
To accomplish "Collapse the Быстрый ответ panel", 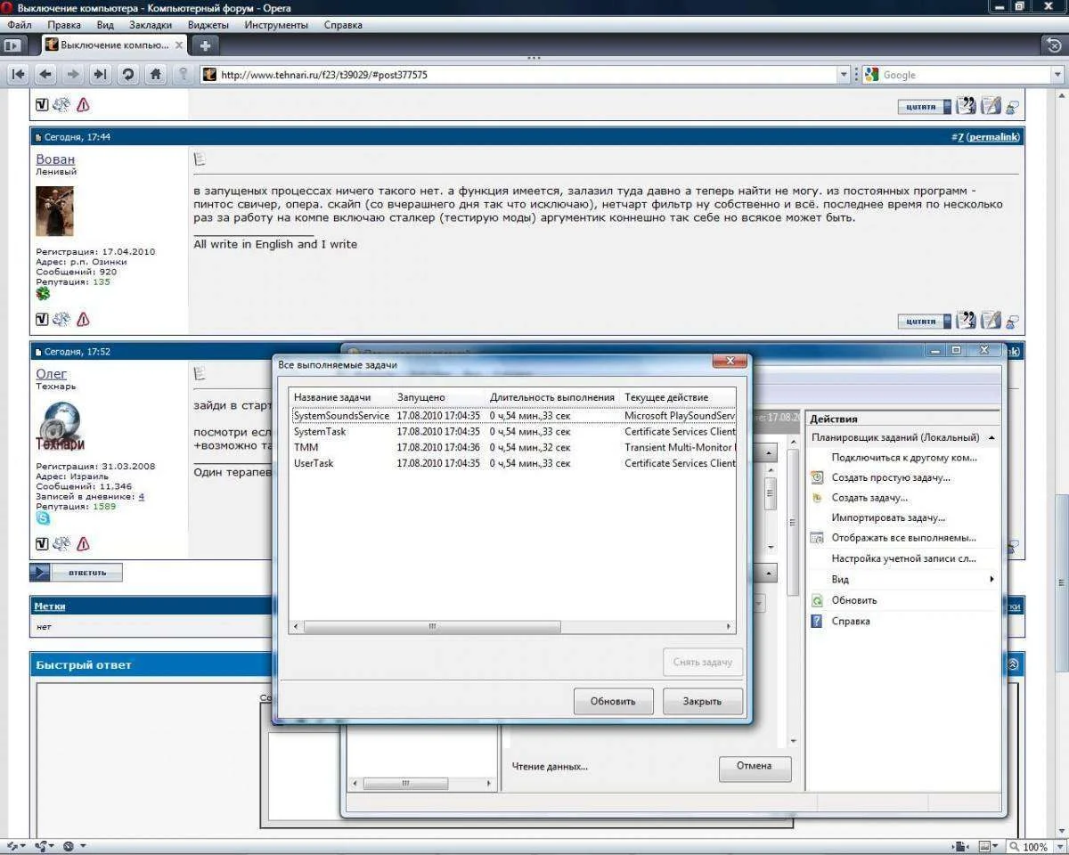I will tap(1013, 664).
